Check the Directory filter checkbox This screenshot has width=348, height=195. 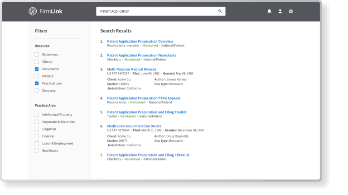tap(37, 91)
